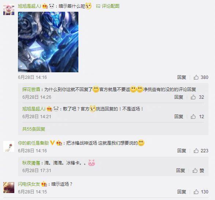Open 闪电侠女友's profile name
Viewport: 215px width, 200px height.
click(x=29, y=184)
